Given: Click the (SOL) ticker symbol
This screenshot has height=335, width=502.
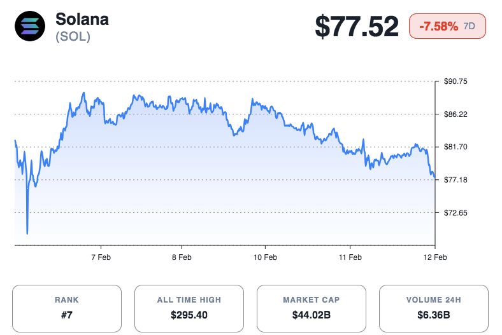Looking at the screenshot, I should coord(73,37).
